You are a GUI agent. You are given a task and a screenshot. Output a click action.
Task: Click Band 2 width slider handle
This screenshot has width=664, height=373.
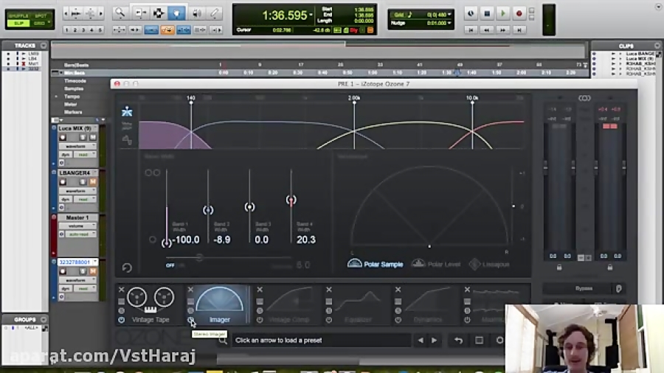[x=208, y=210]
